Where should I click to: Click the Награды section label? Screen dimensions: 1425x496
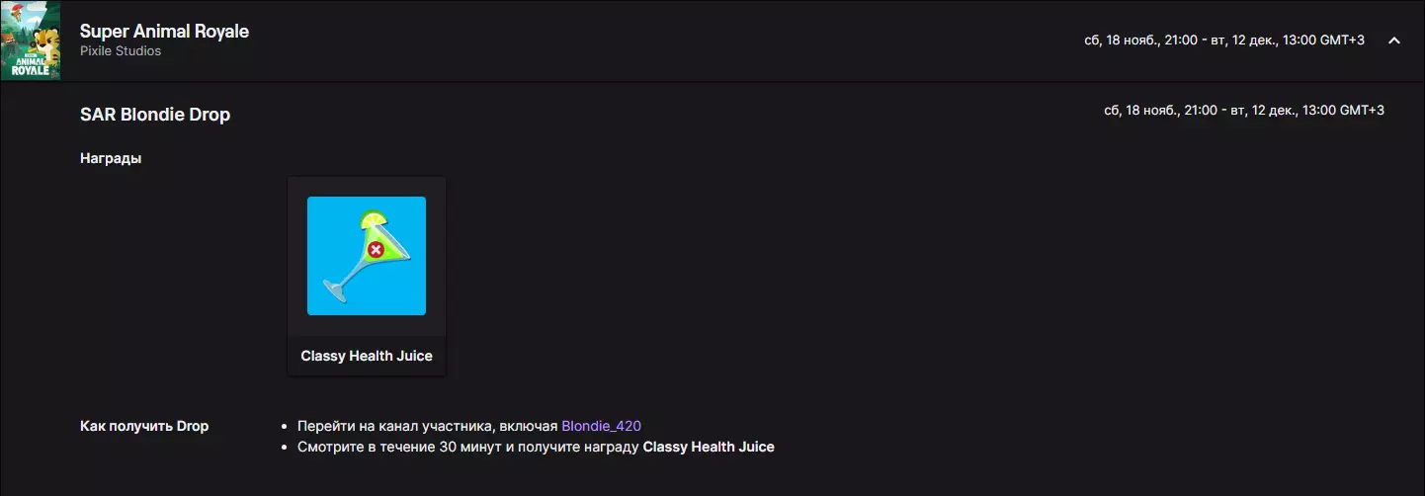[x=111, y=158]
